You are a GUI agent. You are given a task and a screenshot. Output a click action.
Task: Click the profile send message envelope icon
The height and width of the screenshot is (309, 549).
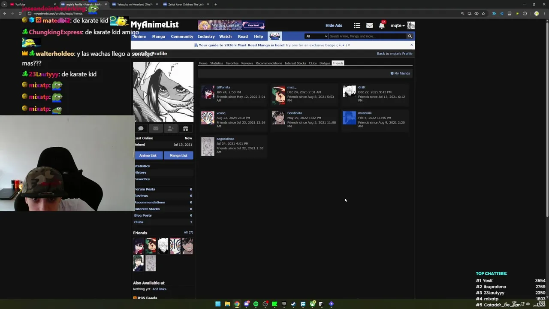156,128
